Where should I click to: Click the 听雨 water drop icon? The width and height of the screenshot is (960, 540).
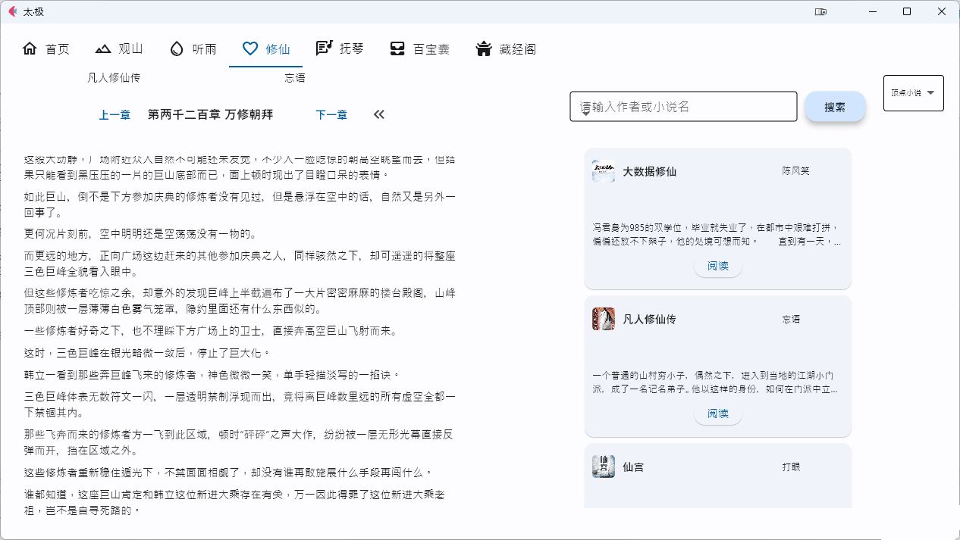click(x=177, y=48)
